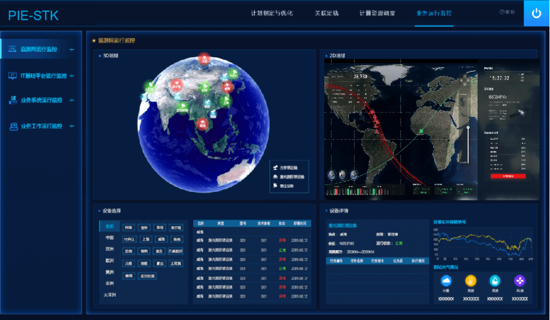This screenshot has height=320, width=550.
Task: Select the 全部 region filter
Action: (109, 226)
